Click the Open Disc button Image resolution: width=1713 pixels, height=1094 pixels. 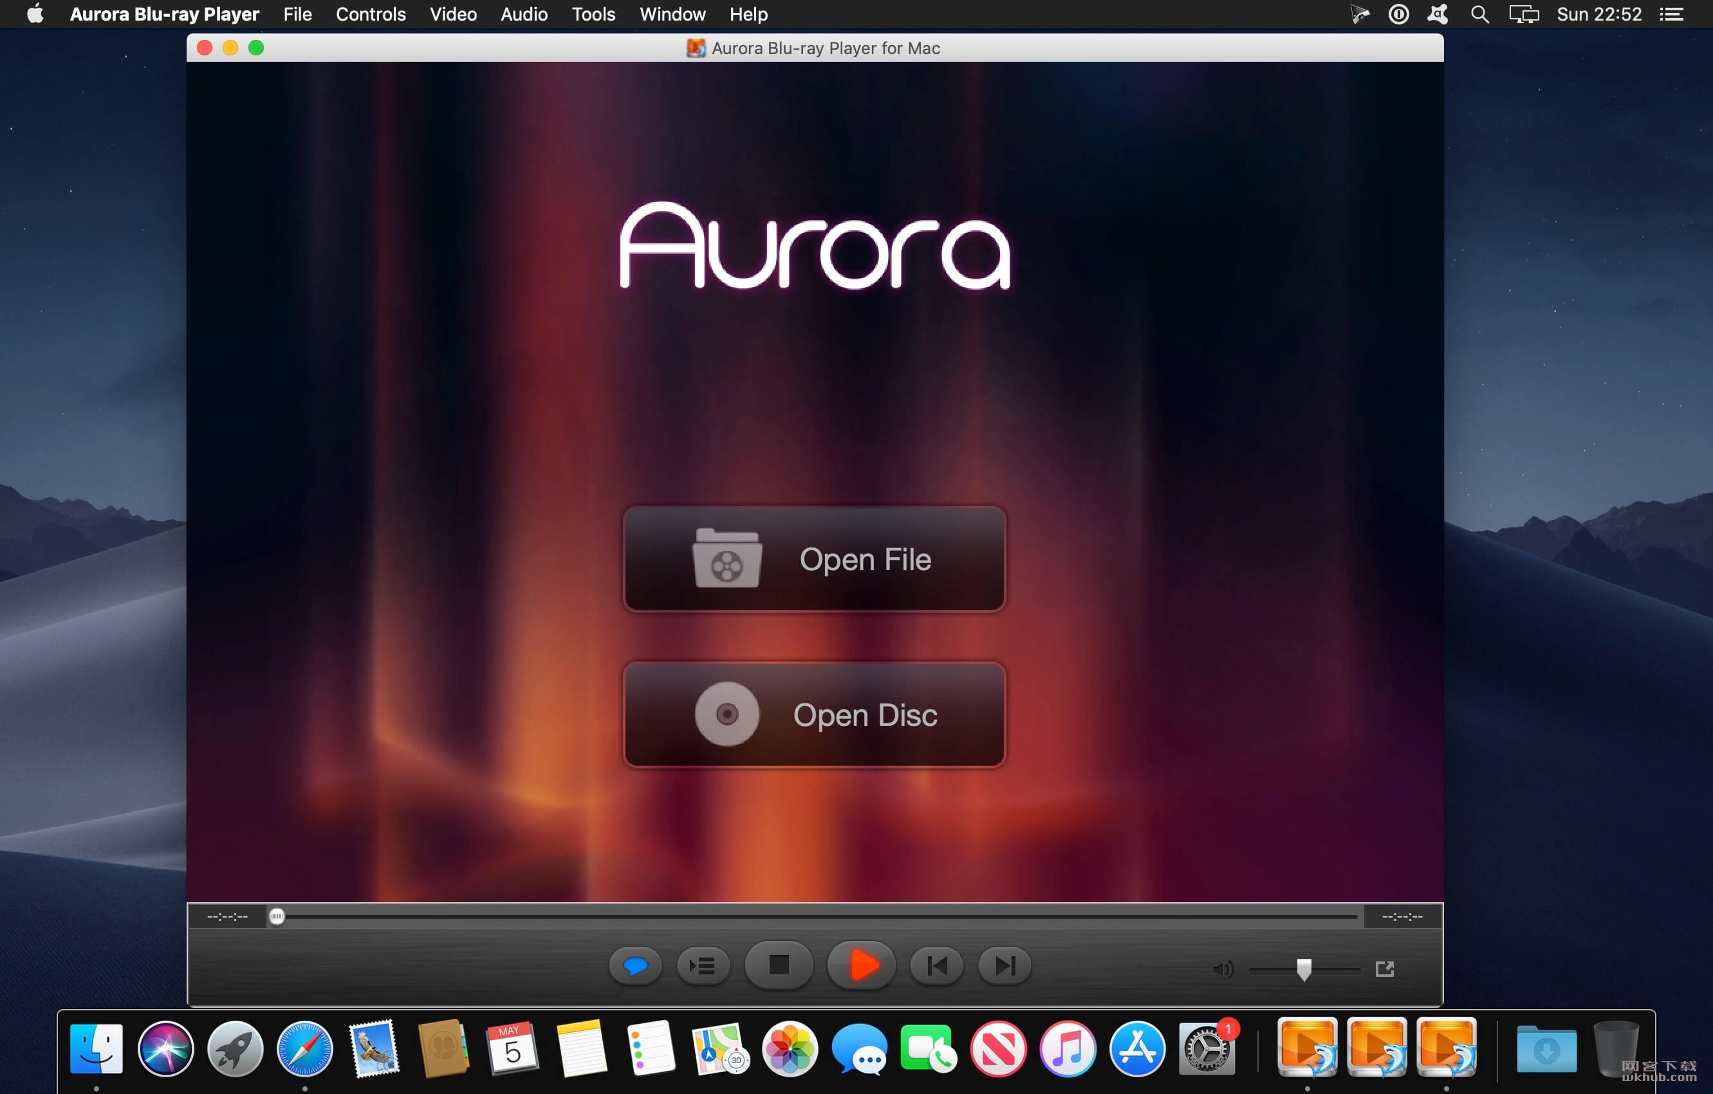click(x=814, y=715)
